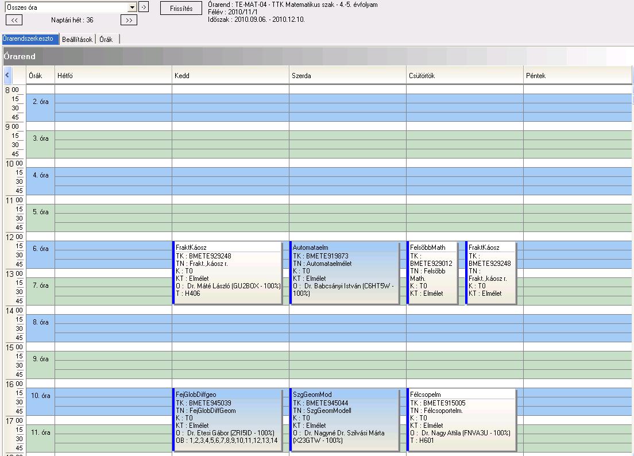634x456 pixels.
Task: Click the "16 00" time label
Action: (x=14, y=384)
